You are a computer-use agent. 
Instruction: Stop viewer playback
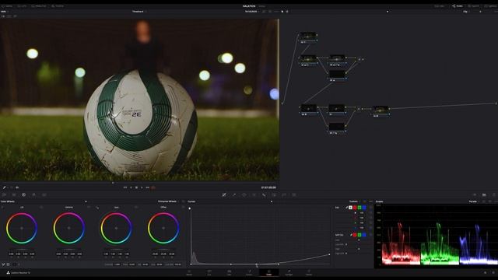point(137,187)
